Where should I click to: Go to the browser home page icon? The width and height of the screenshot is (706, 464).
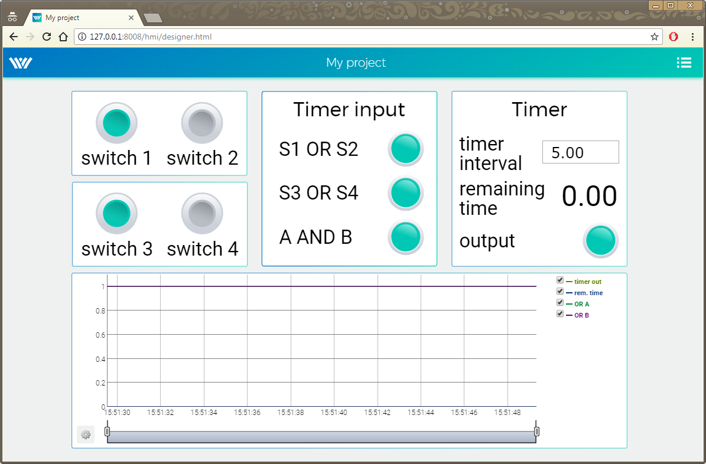(x=63, y=37)
